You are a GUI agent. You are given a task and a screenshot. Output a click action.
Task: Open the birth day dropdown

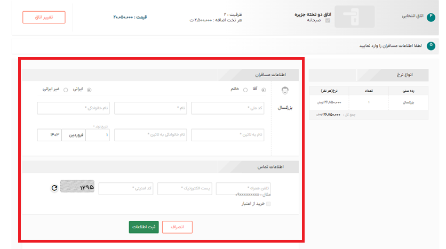[98, 135]
